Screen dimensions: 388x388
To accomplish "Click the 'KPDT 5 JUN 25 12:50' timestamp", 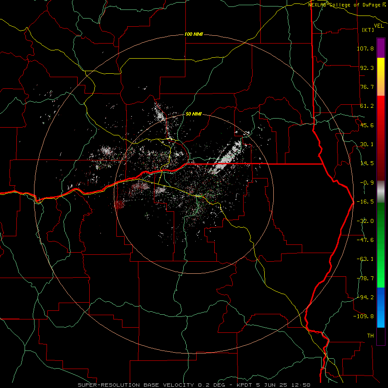I will click(273, 385).
